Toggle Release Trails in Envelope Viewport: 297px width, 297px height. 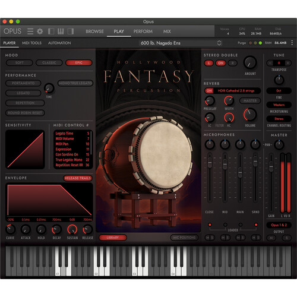(x=78, y=178)
